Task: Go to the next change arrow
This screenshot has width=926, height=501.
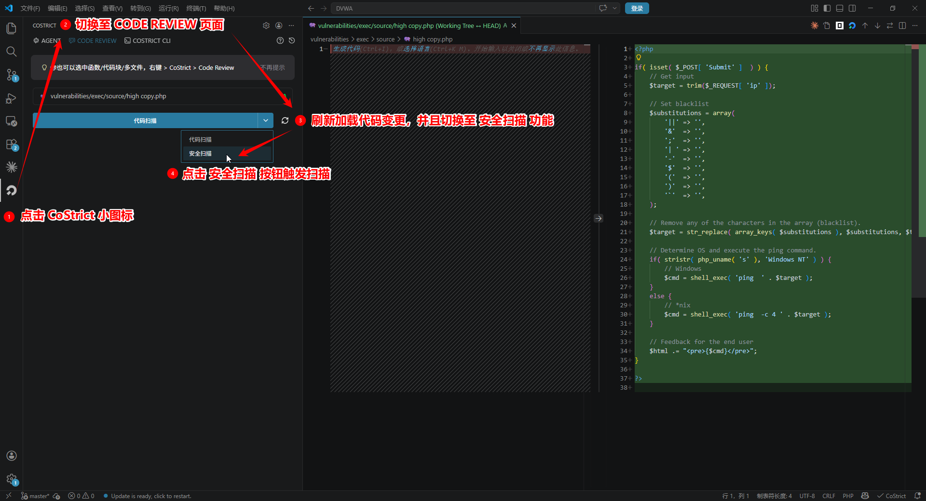Action: [877, 26]
